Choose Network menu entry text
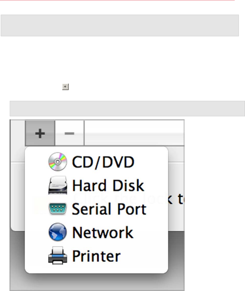 pos(103,232)
